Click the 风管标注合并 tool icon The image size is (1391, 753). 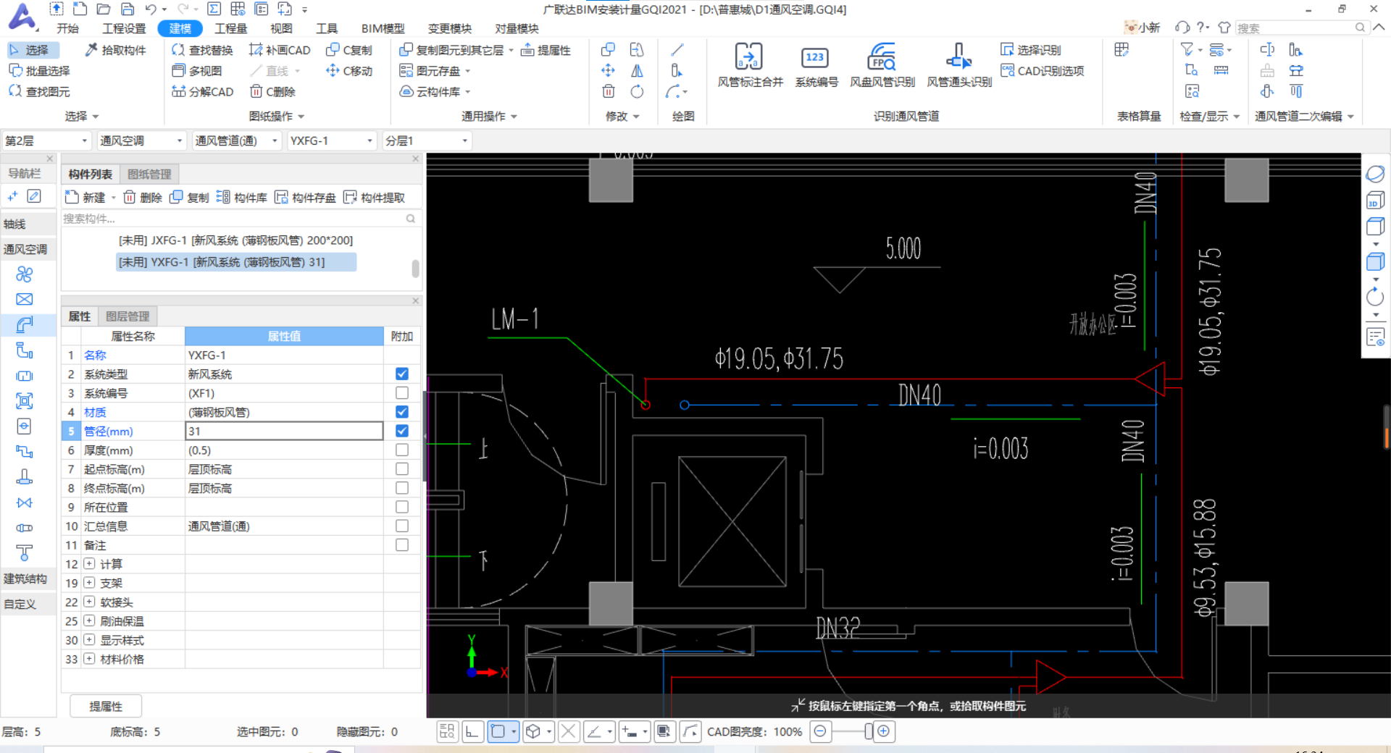[749, 56]
